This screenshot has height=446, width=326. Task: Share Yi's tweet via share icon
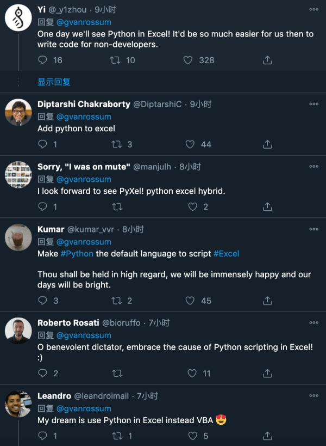(x=267, y=60)
